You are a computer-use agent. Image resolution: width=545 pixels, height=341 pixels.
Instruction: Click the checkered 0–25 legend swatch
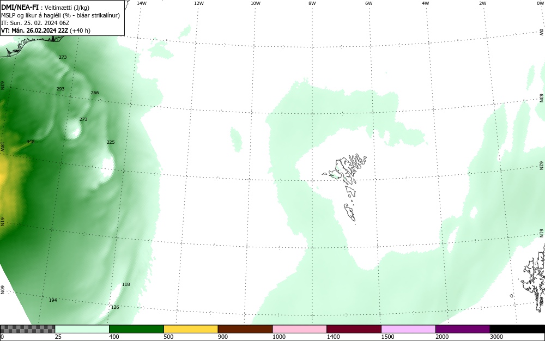point(27,329)
